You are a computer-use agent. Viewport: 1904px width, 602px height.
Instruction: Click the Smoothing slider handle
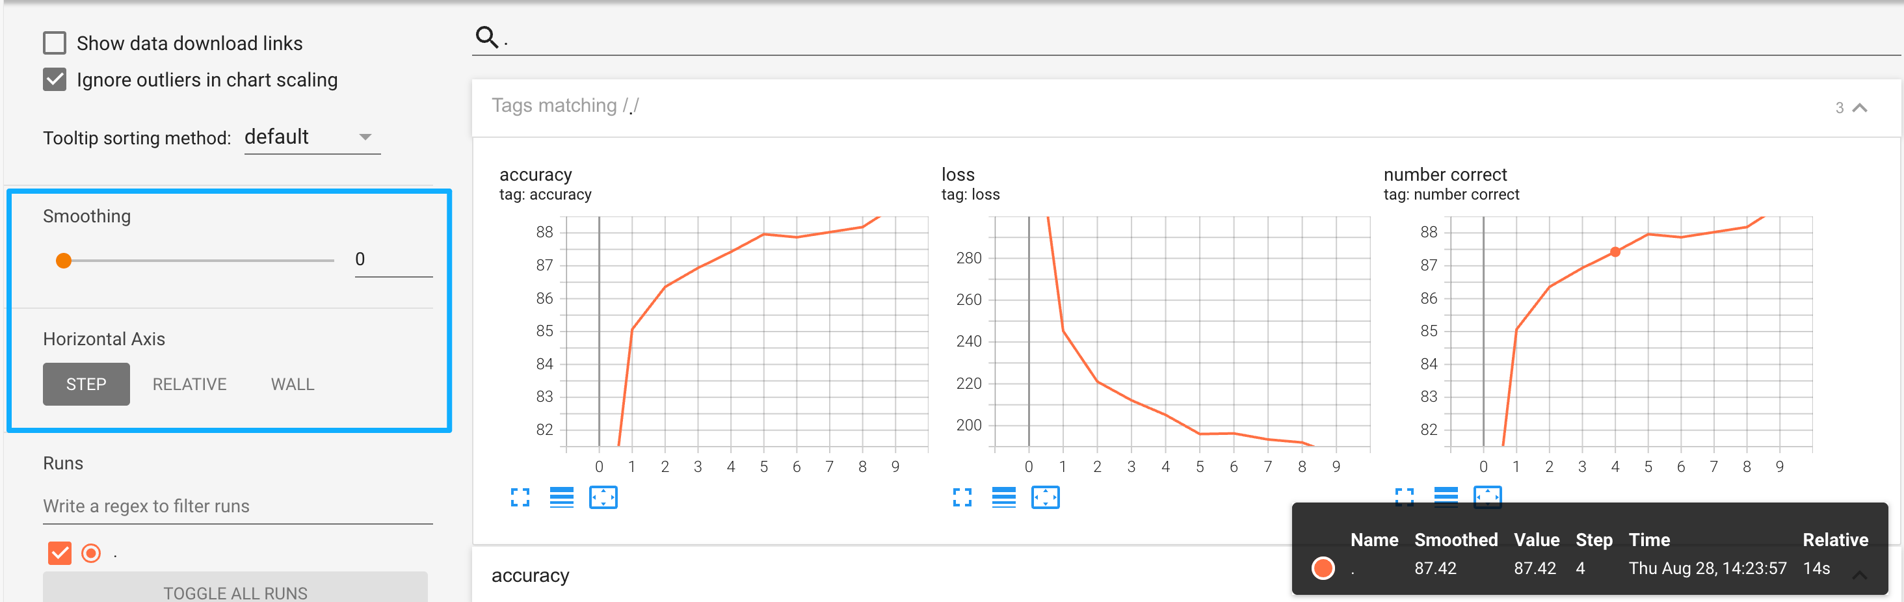click(x=64, y=260)
